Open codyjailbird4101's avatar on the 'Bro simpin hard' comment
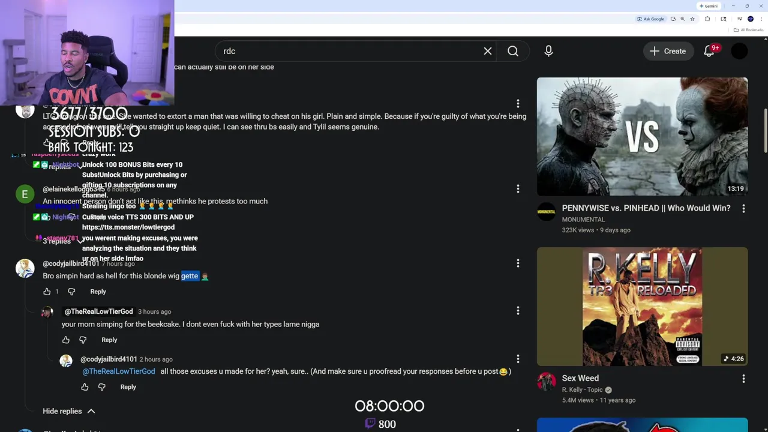 tap(25, 268)
